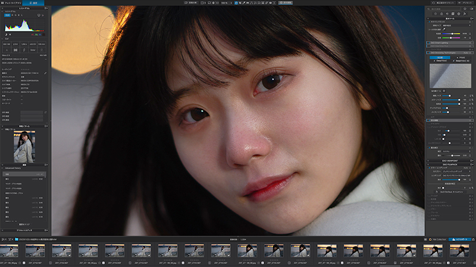Toggle the White Balance correction on/off
Image resolution: width=476 pixels, height=267 pixels.
(429, 22)
